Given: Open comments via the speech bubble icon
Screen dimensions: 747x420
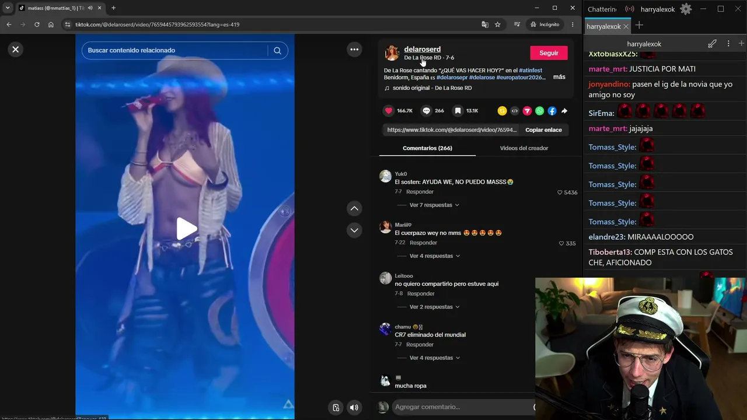Looking at the screenshot, I should coord(427,111).
